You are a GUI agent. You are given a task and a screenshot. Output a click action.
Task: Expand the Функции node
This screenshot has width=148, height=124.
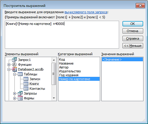(x=9, y=65)
